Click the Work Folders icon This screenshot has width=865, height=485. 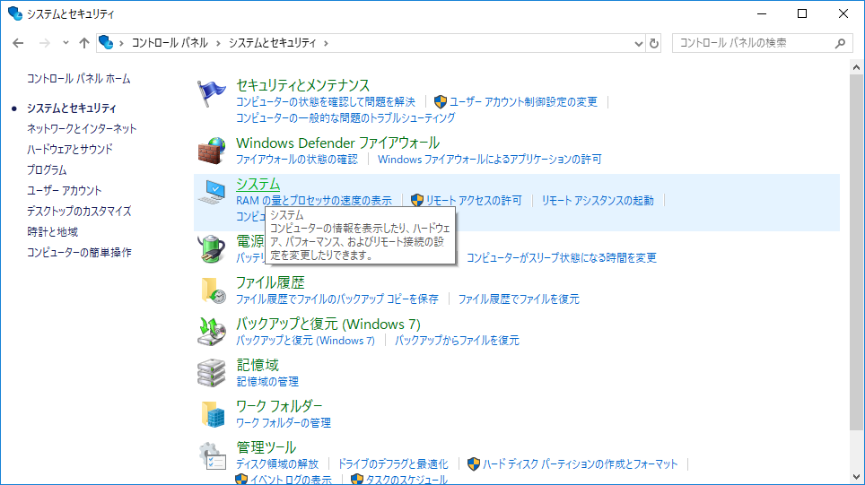coord(213,414)
